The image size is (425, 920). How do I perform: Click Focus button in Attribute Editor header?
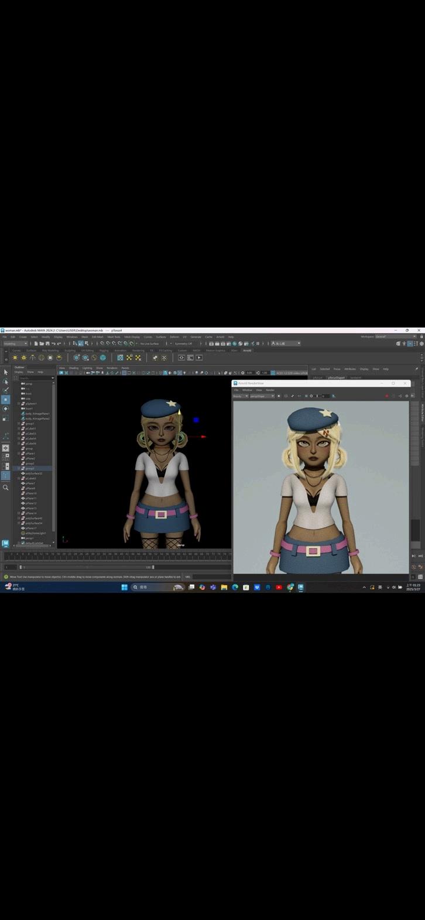click(337, 369)
